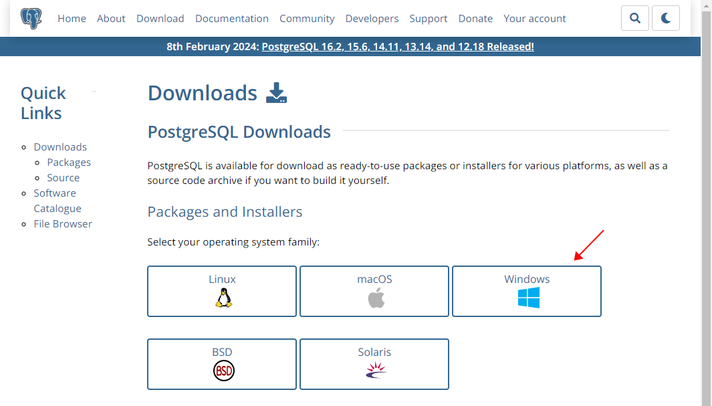
Task: Click the macOS Apple logo icon
Action: tap(376, 298)
